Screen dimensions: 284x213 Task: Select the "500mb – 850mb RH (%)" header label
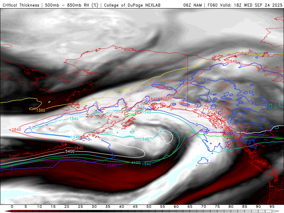click(x=72, y=5)
